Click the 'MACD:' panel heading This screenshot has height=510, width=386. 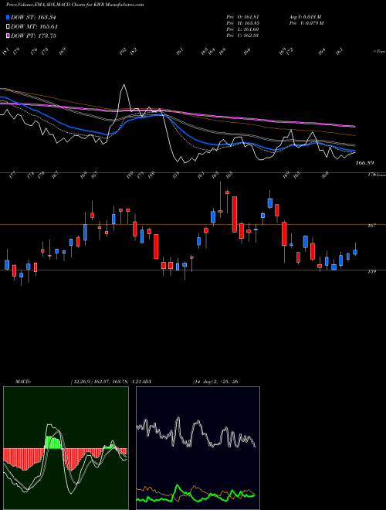22,382
